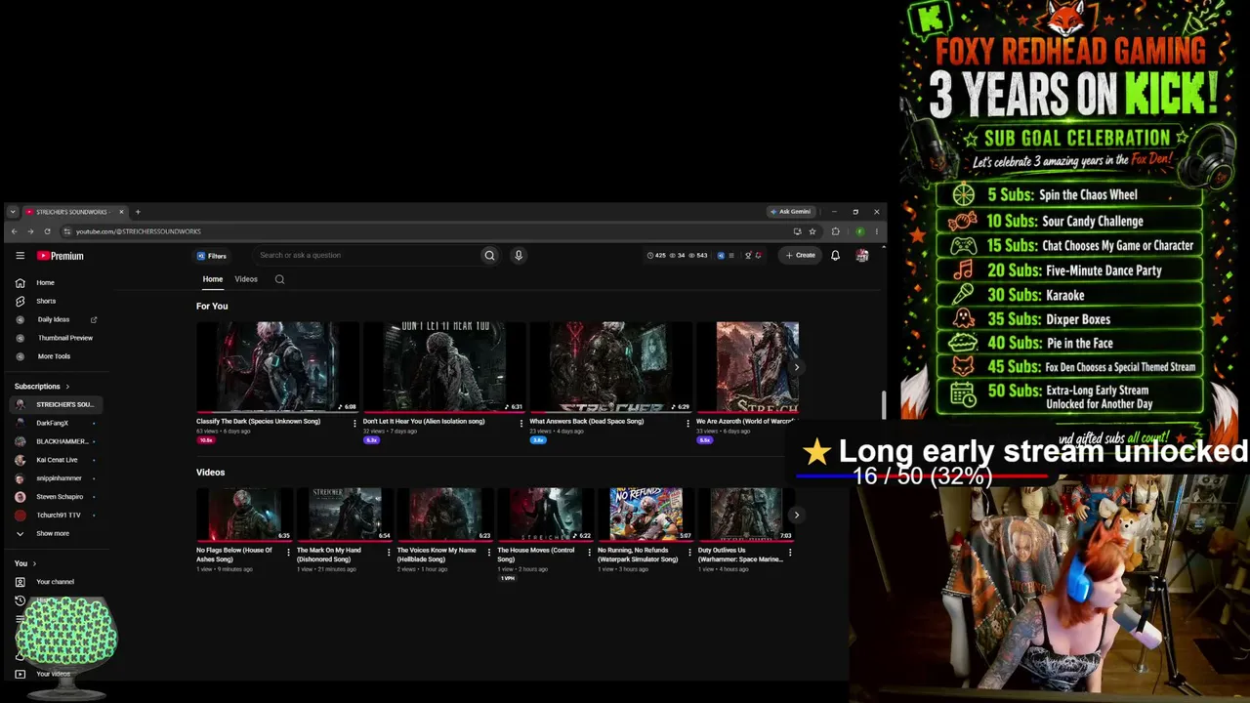Open the extension list icon in YouTube header
Viewport: 1250px width, 703px height.
(730, 256)
